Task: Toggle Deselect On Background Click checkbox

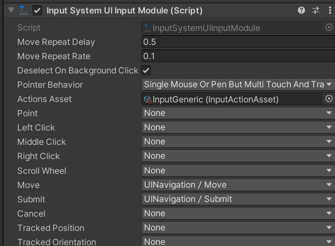Action: [x=146, y=71]
